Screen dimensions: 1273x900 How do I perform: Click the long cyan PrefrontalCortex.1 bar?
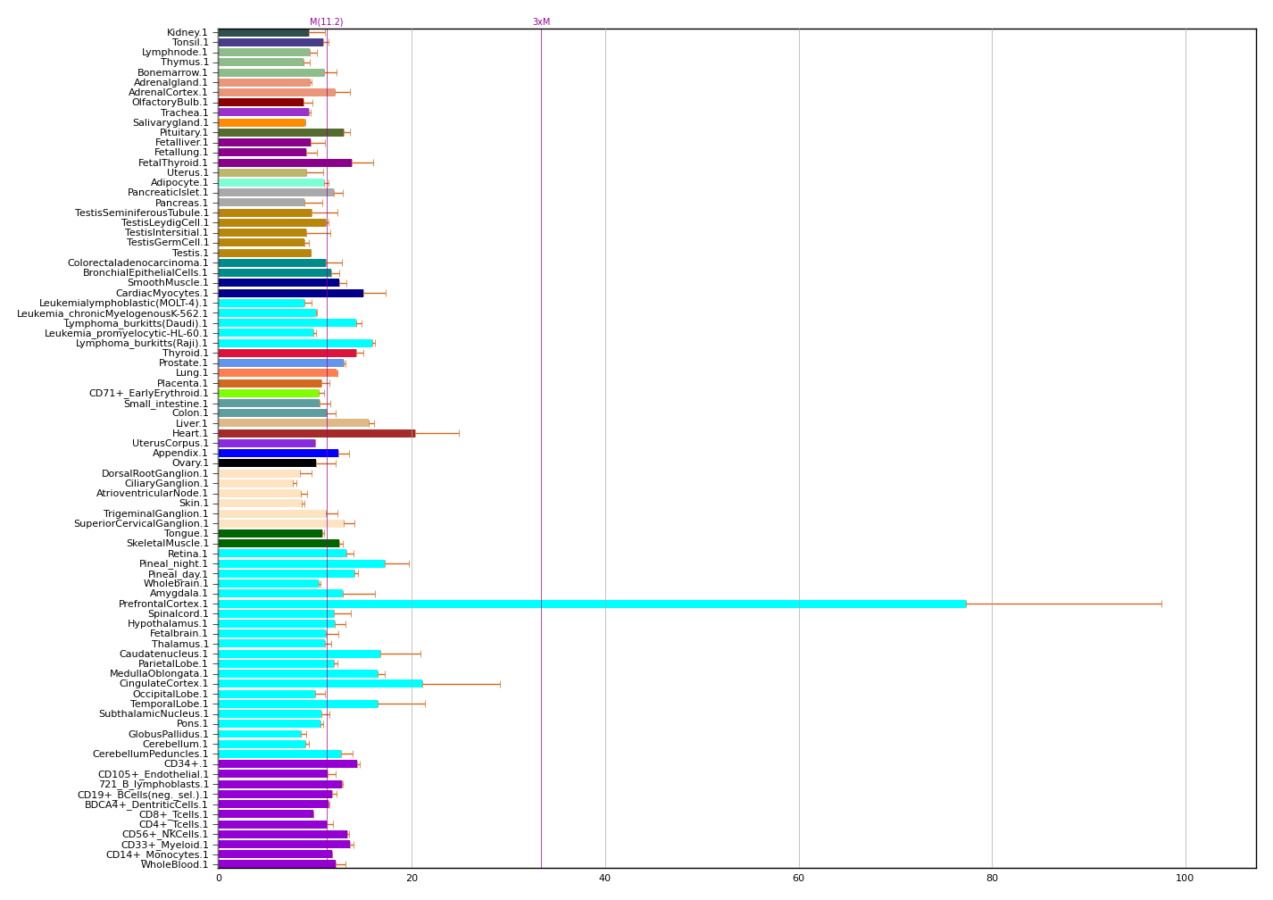(591, 604)
